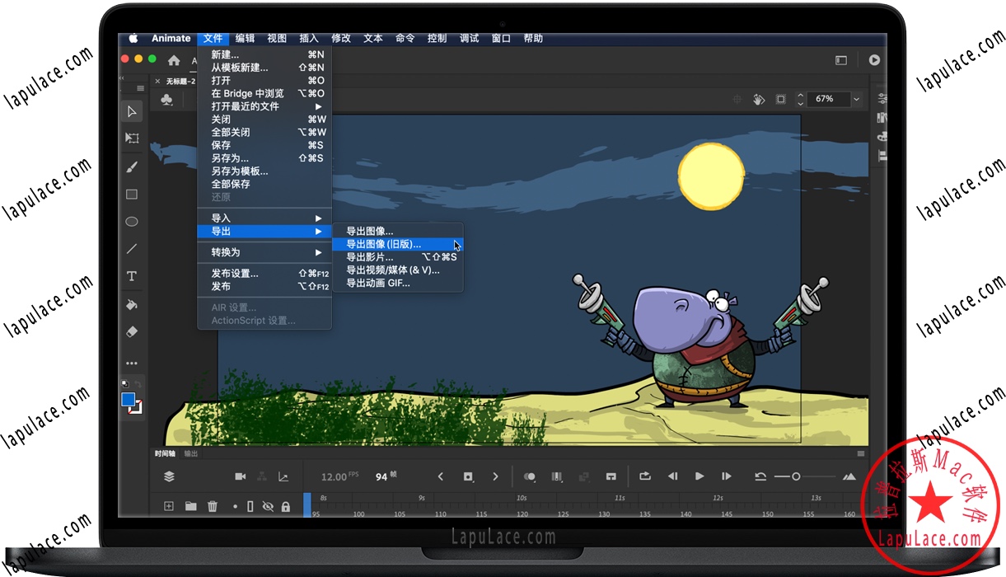Hide all layers with the eye icon
The height and width of the screenshot is (577, 1006).
point(269,506)
